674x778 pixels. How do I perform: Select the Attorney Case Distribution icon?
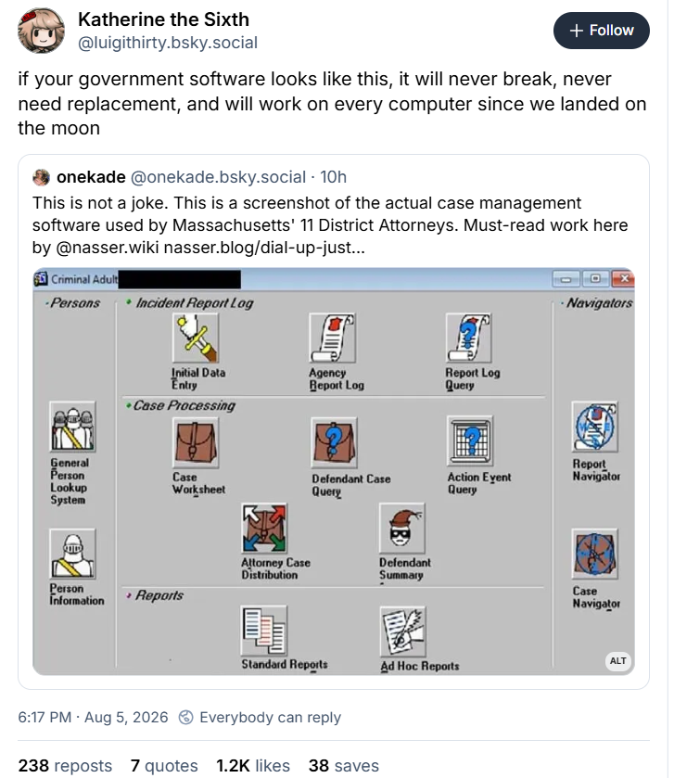coord(264,528)
